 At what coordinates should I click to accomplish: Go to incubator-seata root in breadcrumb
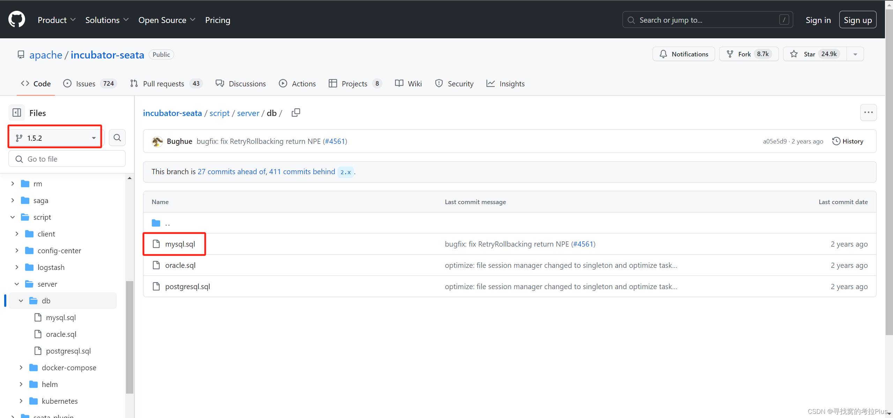172,113
